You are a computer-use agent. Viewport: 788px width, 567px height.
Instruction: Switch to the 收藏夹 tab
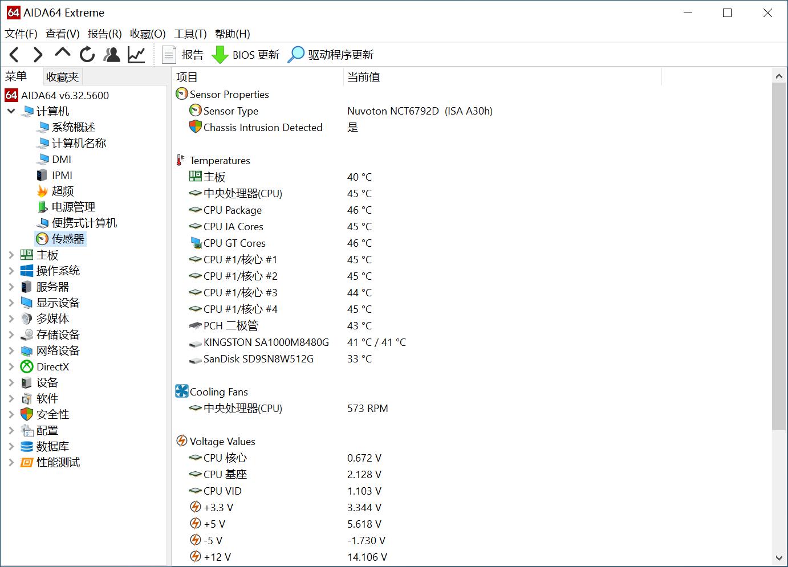pyautogui.click(x=62, y=76)
